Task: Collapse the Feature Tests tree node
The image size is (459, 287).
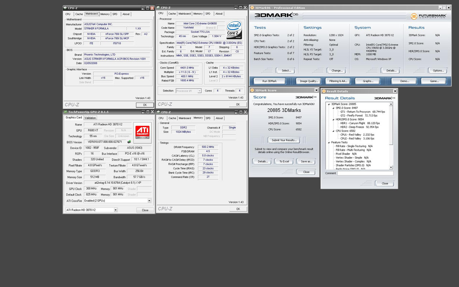Action: (x=328, y=142)
